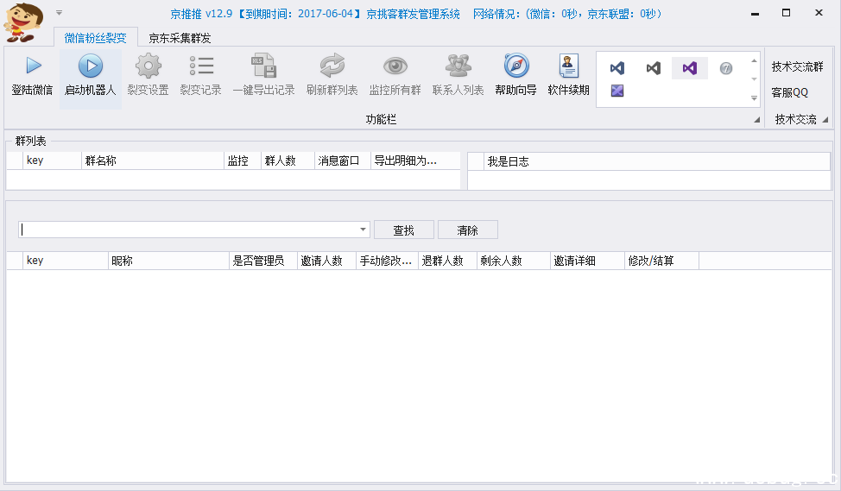Image resolution: width=841 pixels, height=491 pixels.
Task: Open the 帮助向导 compass icon
Action: point(516,66)
